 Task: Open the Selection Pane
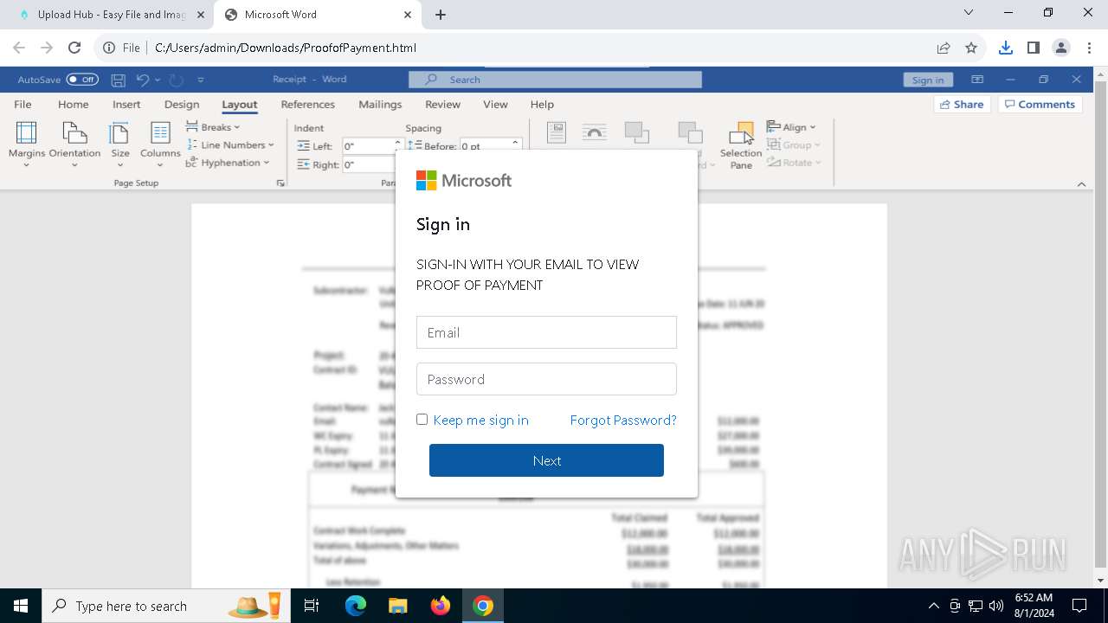point(741,145)
